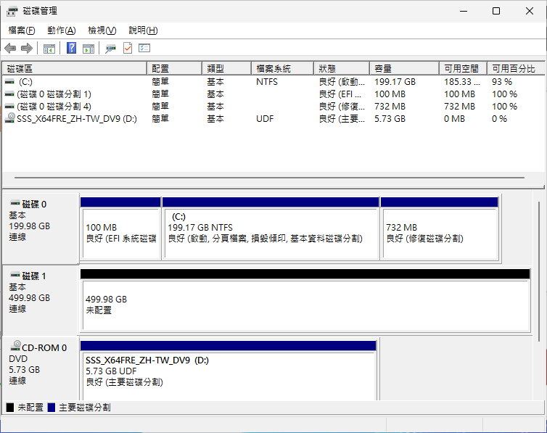The width and height of the screenshot is (547, 433).
Task: Open the 說明(H) menu
Action: point(143,30)
